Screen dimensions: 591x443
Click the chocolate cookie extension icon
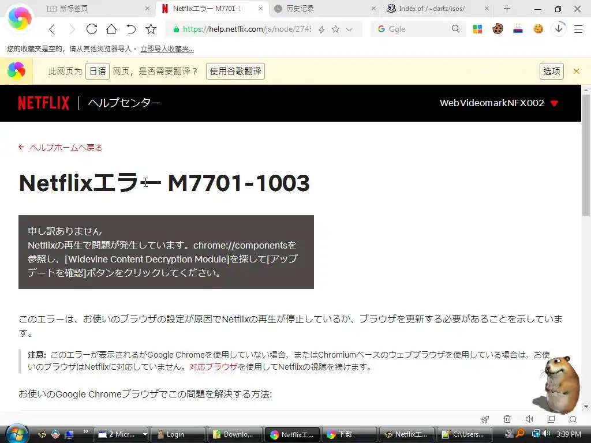pos(498,29)
